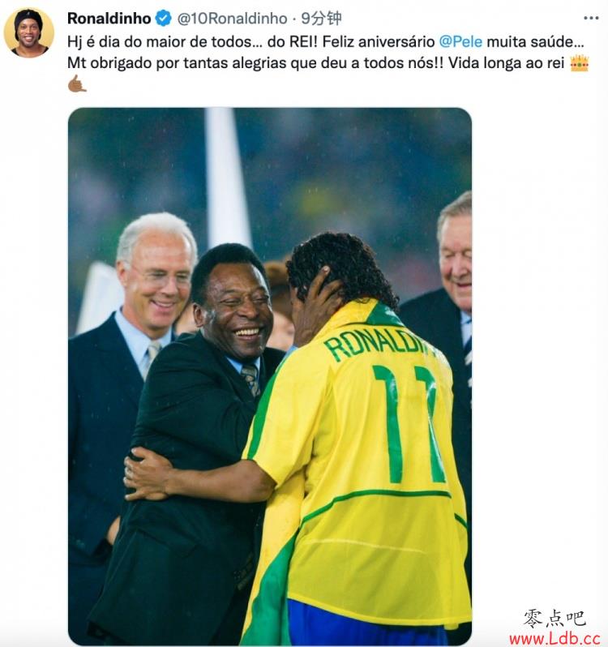Open Ronaldinho's profile avatar
The width and height of the screenshot is (608, 647).
pos(29,32)
